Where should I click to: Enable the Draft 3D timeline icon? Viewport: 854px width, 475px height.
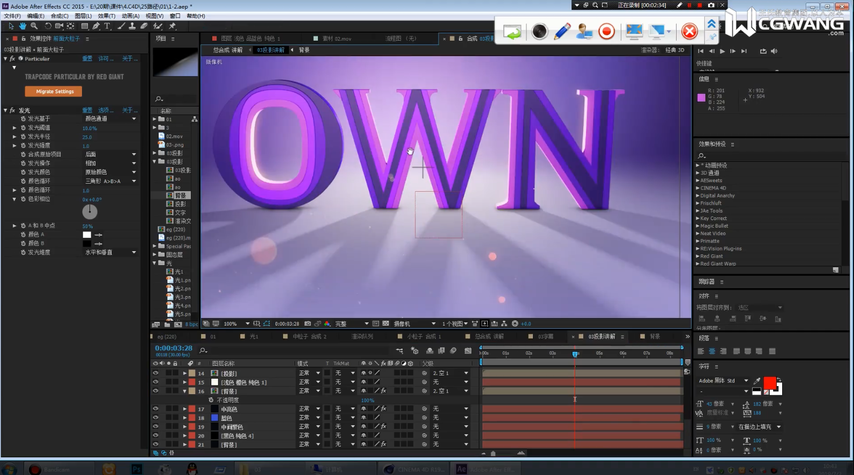click(414, 351)
